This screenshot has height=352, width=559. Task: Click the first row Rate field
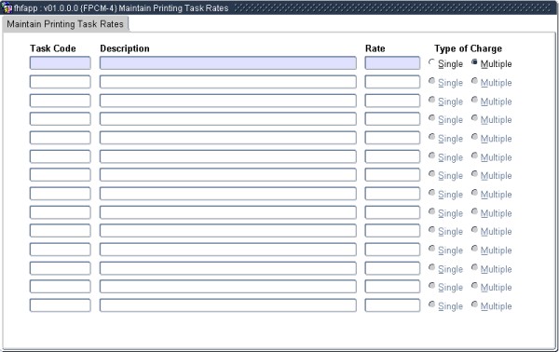click(392, 63)
